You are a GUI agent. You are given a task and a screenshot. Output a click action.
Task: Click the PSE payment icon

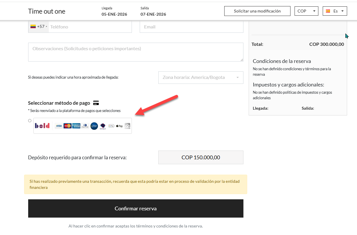[x=94, y=126]
